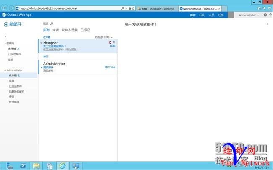This screenshot has width=273, height=170.
Task: Select the 收件人是我 filter tab
Action: pyautogui.click(x=70, y=30)
